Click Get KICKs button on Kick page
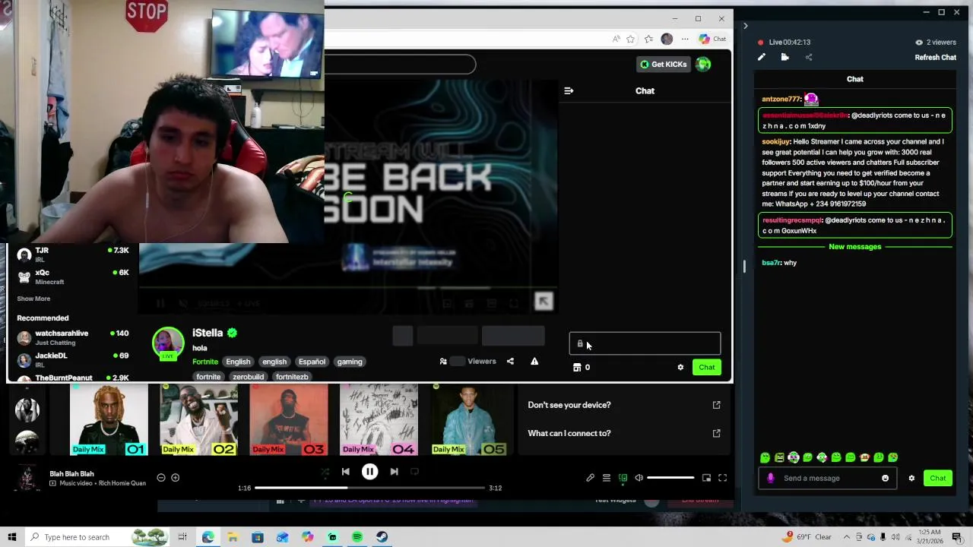This screenshot has height=547, width=973. (x=663, y=65)
